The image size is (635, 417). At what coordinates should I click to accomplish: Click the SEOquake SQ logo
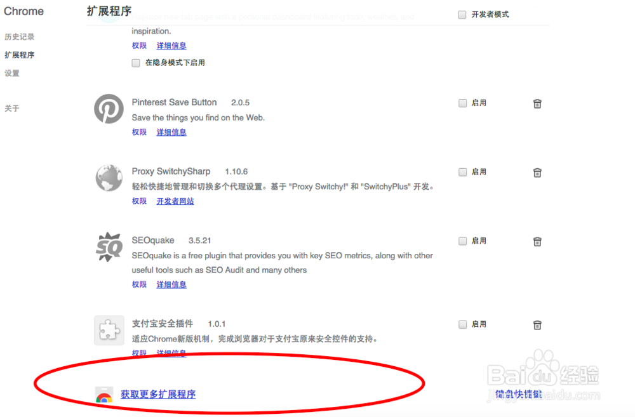click(109, 247)
